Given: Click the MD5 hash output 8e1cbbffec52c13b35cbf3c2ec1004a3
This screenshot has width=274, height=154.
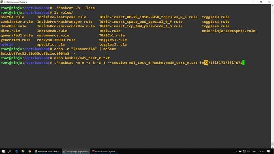Looking at the screenshot, I should coord(35,53).
